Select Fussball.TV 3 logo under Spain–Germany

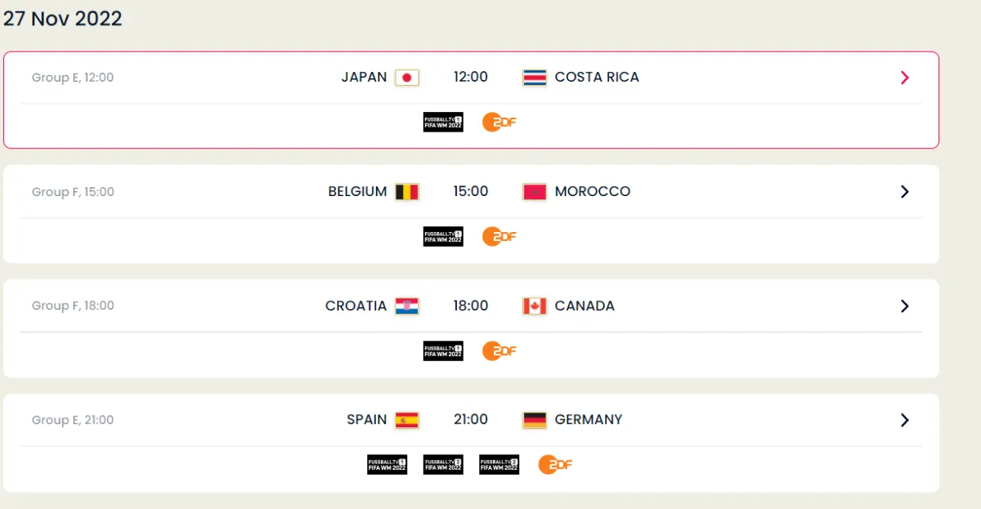(443, 465)
